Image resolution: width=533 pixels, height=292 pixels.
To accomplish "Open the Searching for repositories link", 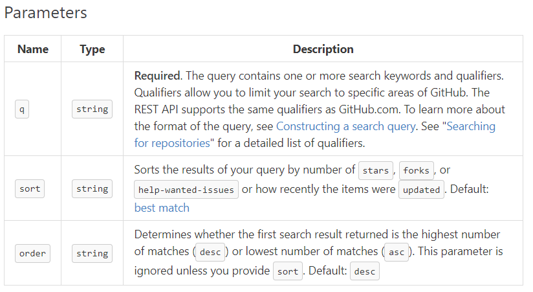I will 471,126.
